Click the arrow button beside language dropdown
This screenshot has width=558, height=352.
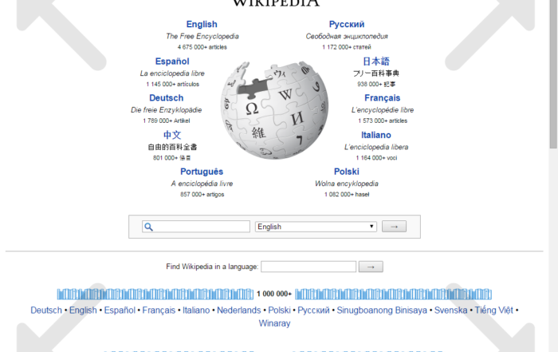pos(394,227)
